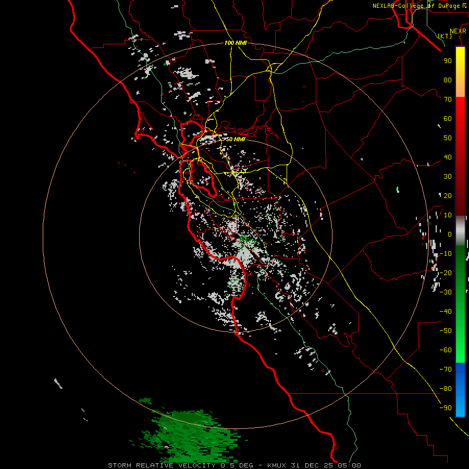Image resolution: width=469 pixels, height=469 pixels.
Task: Click the 40 value on the velocity scale
Action: tap(448, 157)
